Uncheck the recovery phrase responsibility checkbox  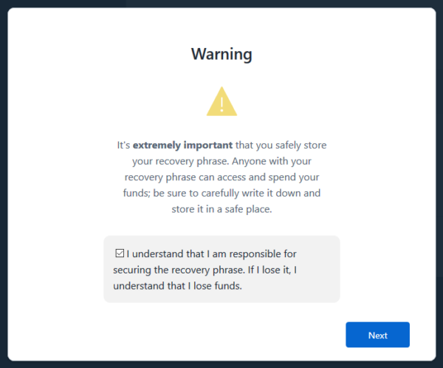[120, 253]
